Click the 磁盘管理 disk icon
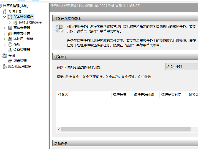 coord(10,61)
